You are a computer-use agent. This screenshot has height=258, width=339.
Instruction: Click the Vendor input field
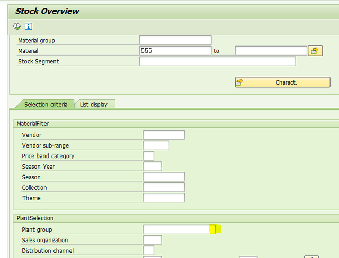[164, 135]
